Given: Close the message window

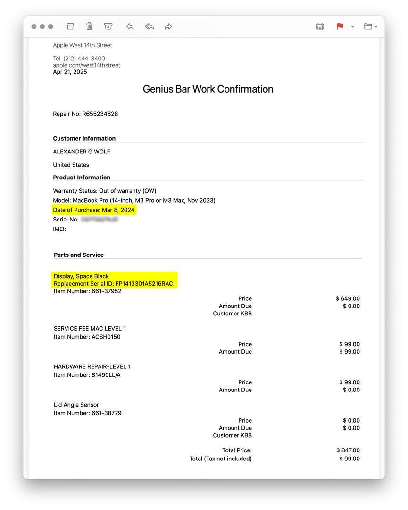Looking at the screenshot, I should 34,26.
